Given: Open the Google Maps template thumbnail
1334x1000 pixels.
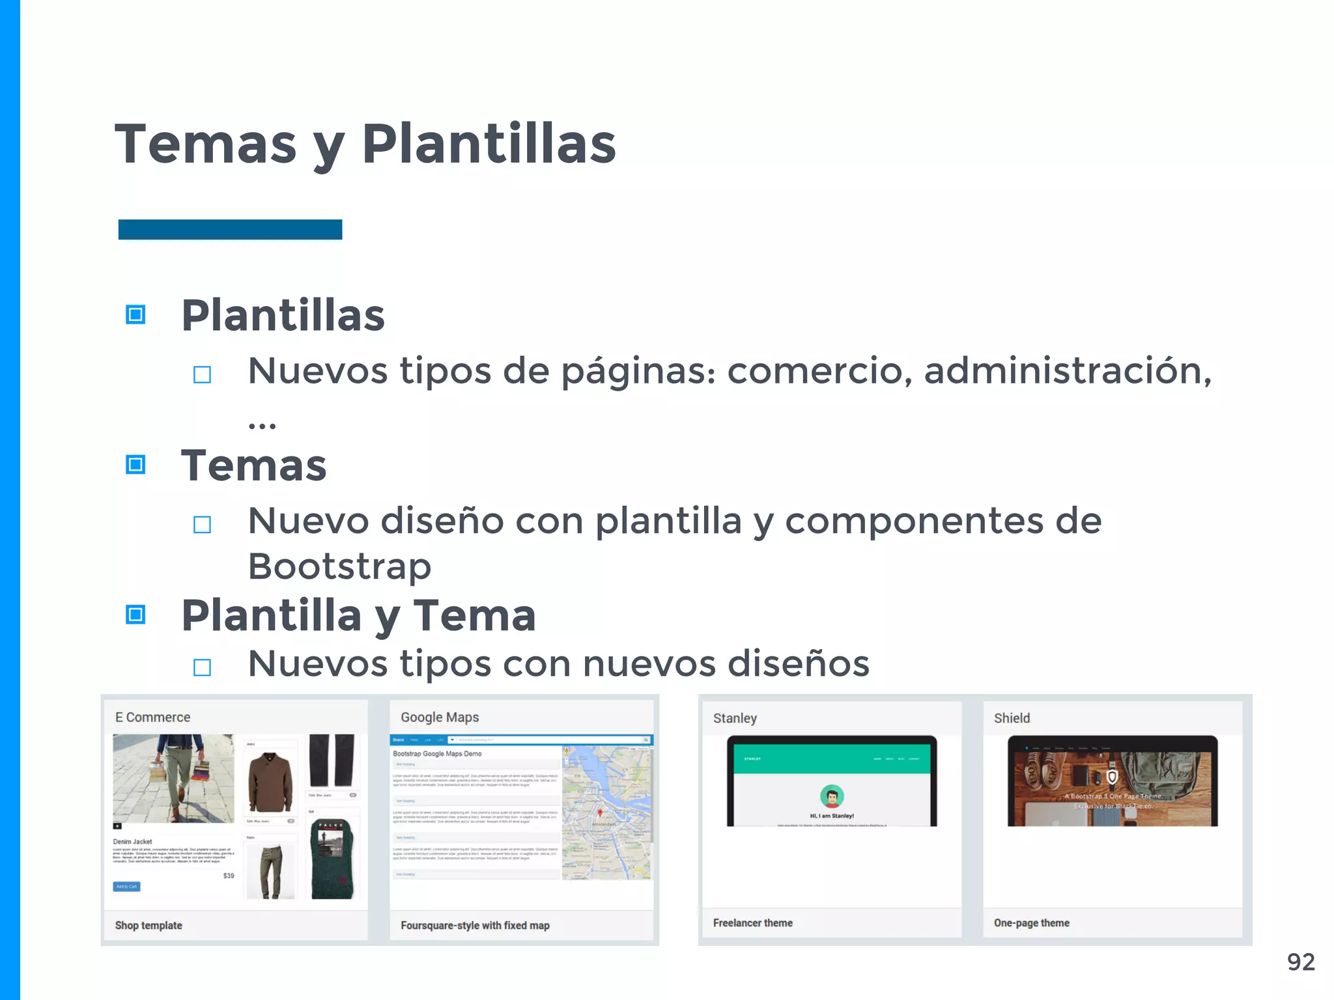Looking at the screenshot, I should [x=521, y=808].
